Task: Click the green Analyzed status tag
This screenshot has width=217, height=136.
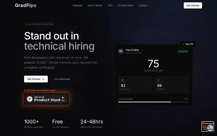Action: tap(183, 51)
